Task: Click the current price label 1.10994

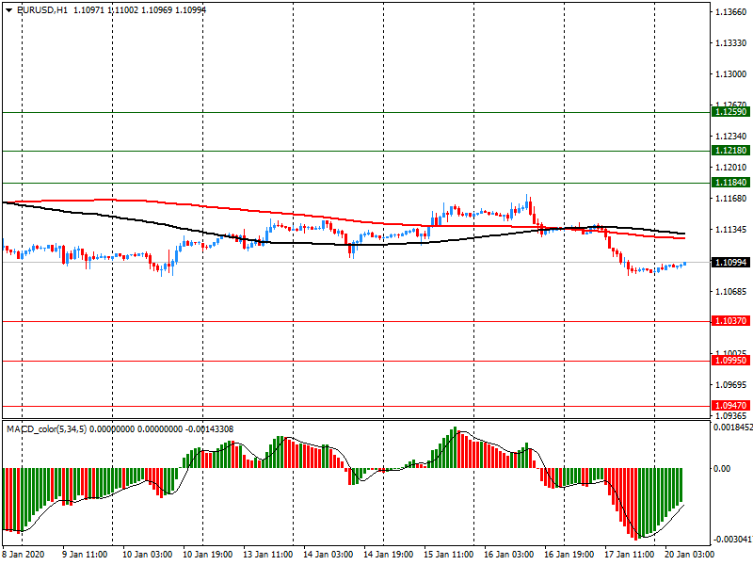Action: (x=731, y=262)
